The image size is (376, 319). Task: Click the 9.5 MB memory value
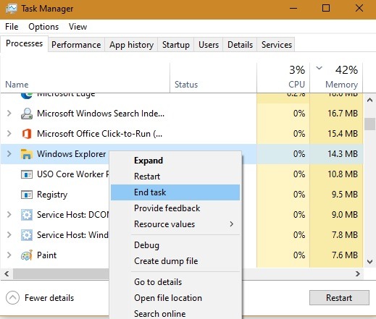(344, 195)
